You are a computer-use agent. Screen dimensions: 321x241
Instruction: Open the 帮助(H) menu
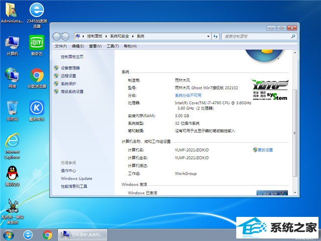point(130,46)
